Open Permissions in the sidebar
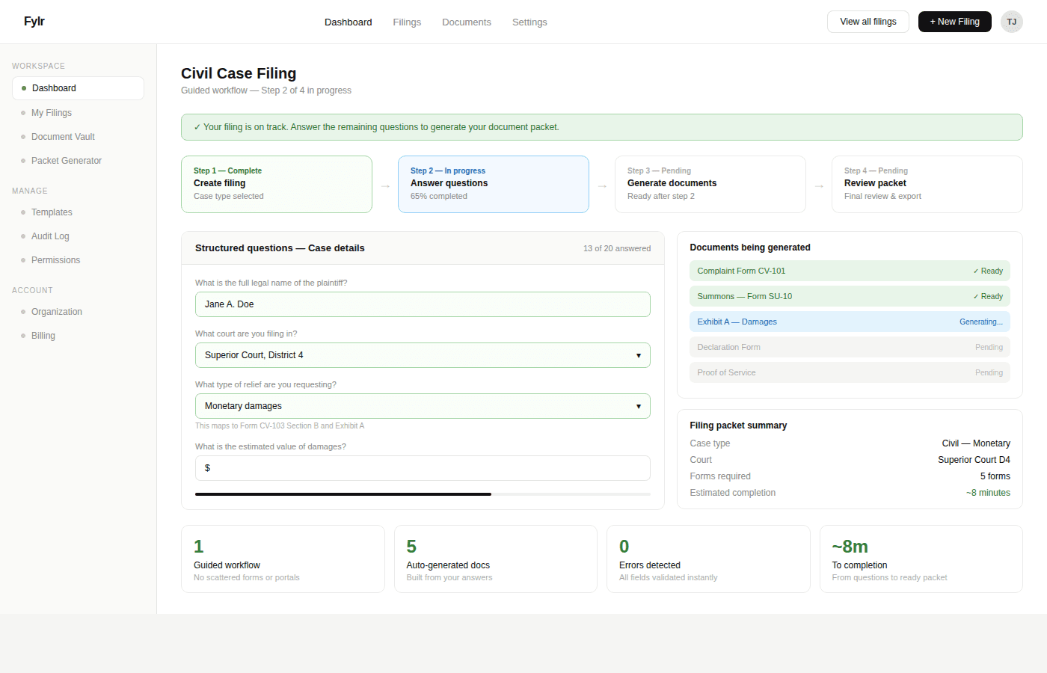Viewport: 1047px width, 673px height. click(x=78, y=260)
